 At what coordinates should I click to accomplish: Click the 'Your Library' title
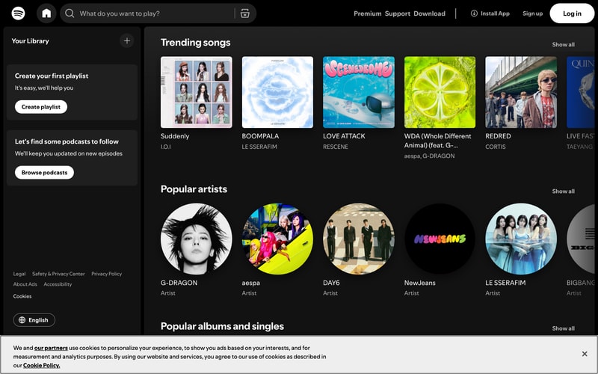pyautogui.click(x=30, y=41)
